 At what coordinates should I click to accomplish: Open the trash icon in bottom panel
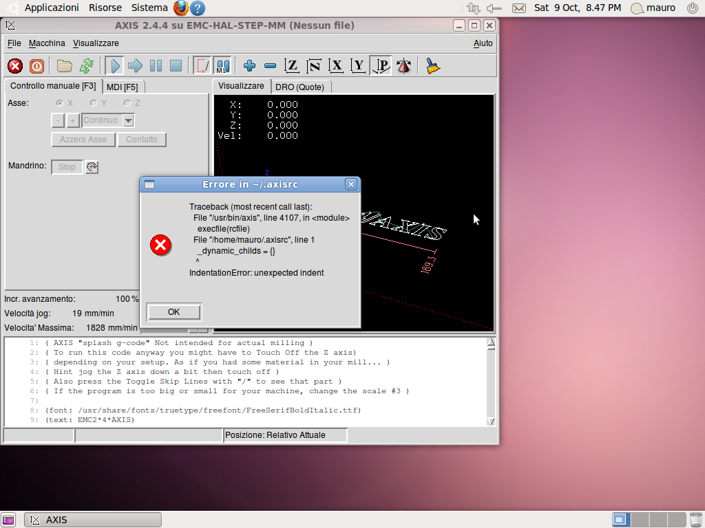695,520
